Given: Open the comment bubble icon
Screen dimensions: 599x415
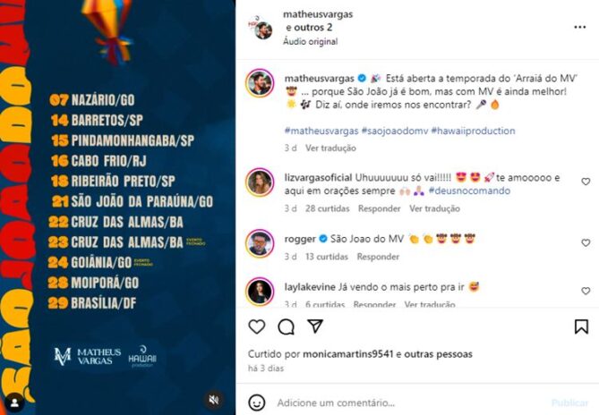Looking at the screenshot, I should [x=287, y=326].
